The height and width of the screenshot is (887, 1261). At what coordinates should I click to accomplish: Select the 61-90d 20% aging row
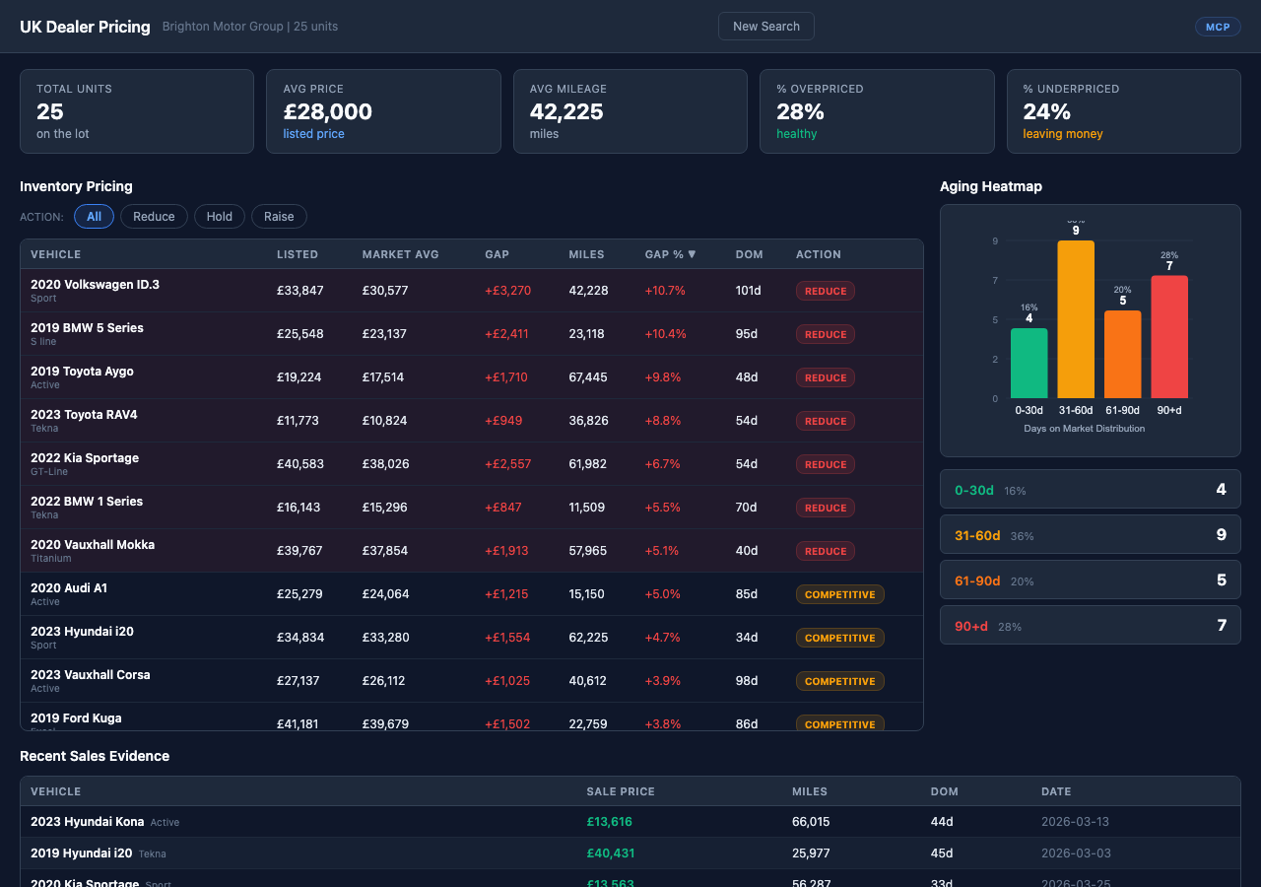click(x=1091, y=580)
